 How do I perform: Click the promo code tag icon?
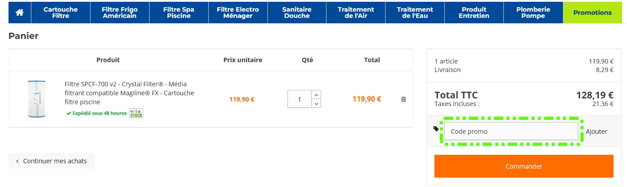click(436, 129)
